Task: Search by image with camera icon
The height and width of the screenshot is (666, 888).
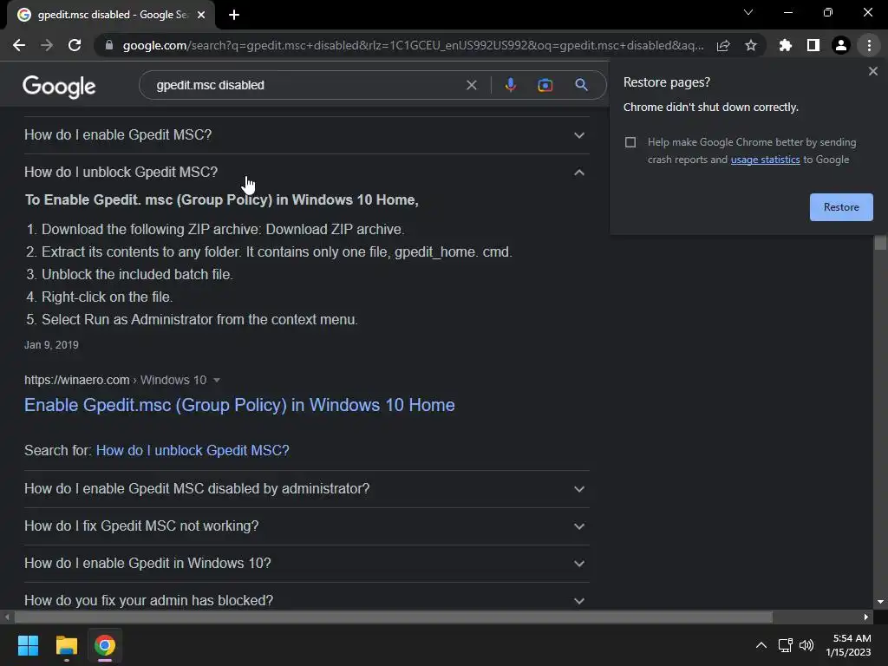Action: 545,85
